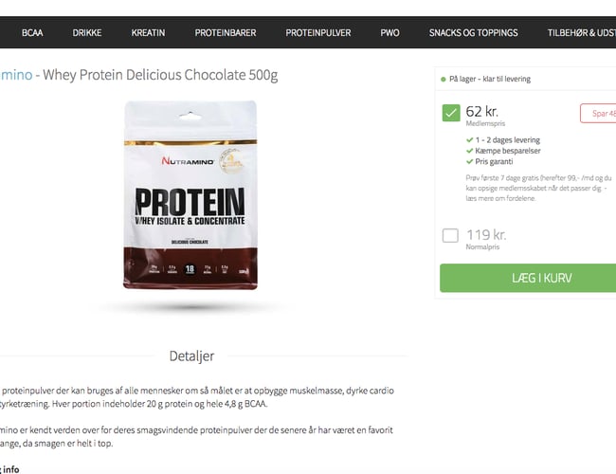Click the Nutramino brand link in the title

[x=15, y=76]
